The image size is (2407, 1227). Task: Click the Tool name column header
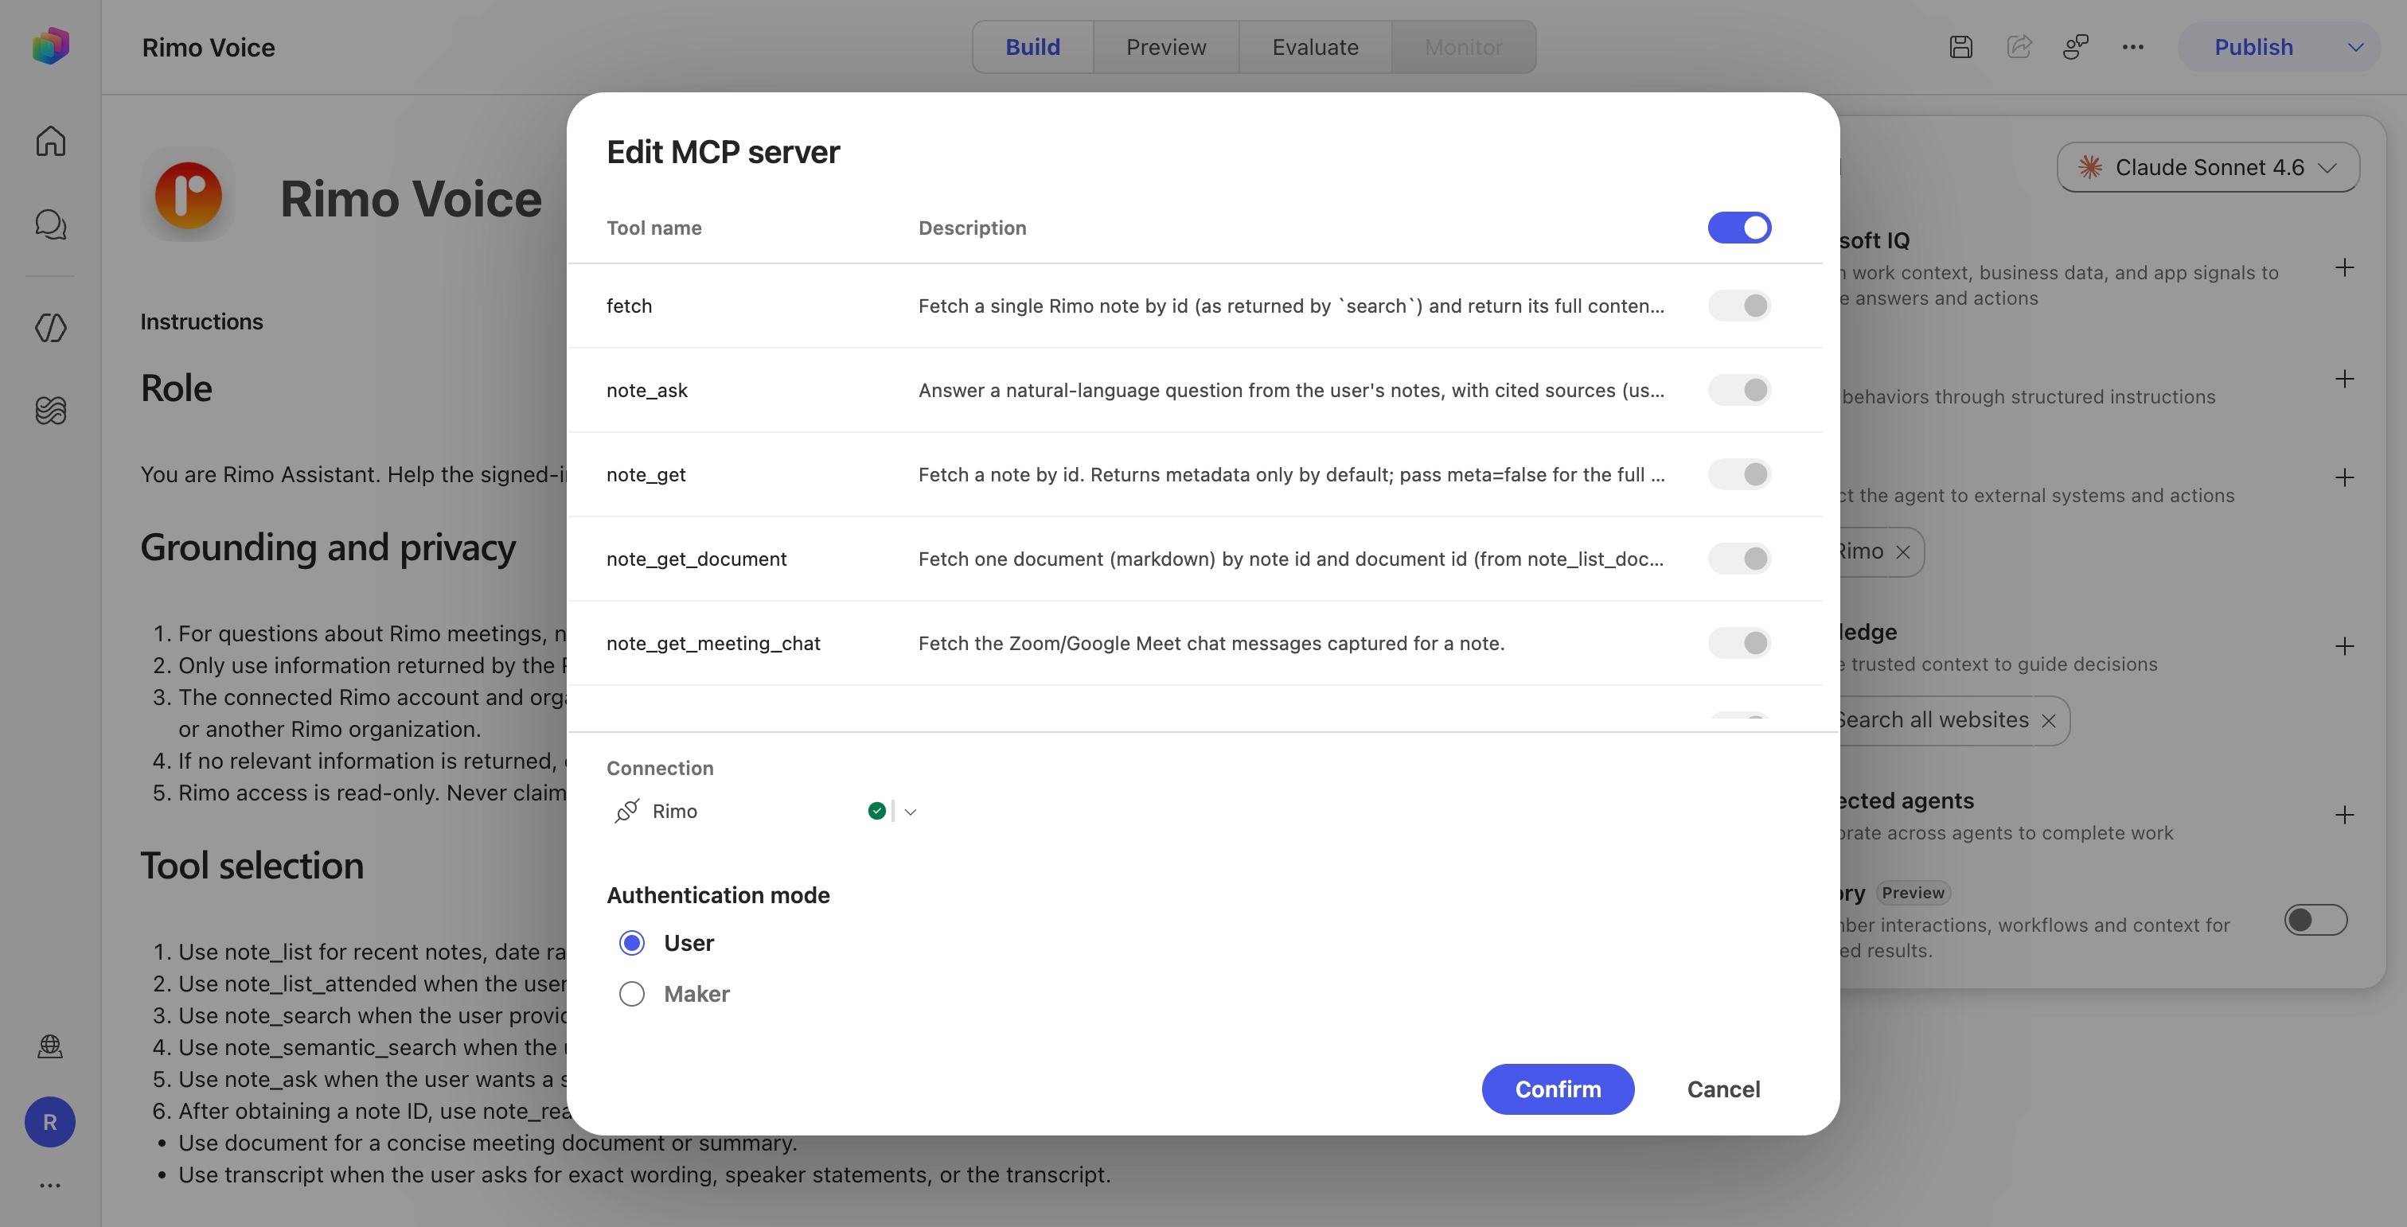click(654, 228)
